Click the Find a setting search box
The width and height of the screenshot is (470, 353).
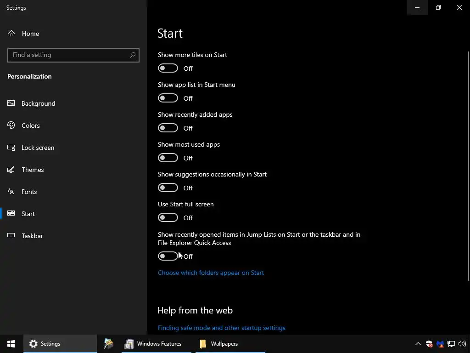(x=73, y=55)
